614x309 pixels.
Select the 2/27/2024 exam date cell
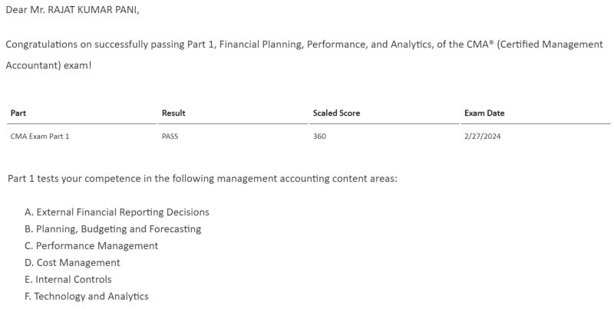[483, 136]
